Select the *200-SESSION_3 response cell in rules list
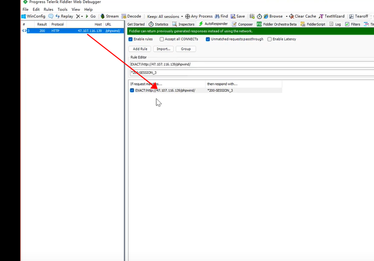This screenshot has height=261, width=374. click(243, 90)
